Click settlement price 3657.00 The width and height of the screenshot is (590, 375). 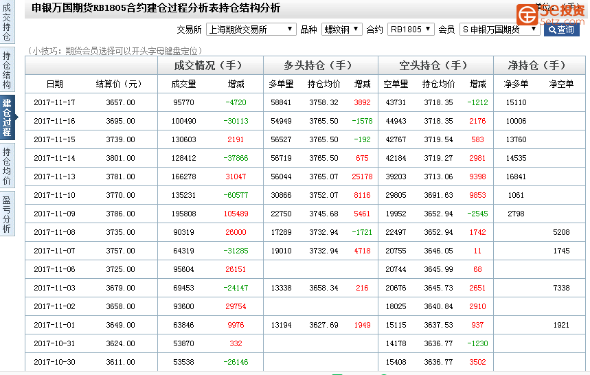(x=120, y=102)
